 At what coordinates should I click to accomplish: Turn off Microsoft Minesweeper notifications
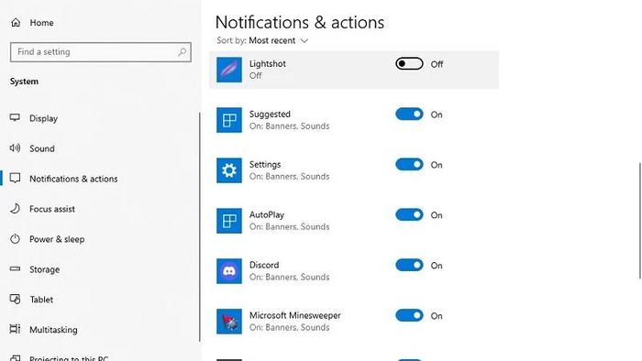pyautogui.click(x=409, y=315)
